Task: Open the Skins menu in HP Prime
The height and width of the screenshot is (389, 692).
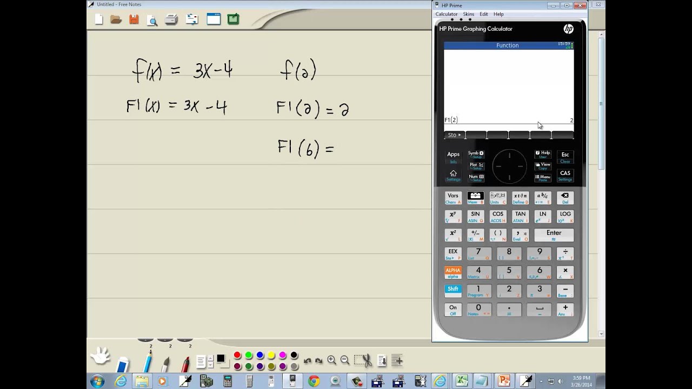Action: coord(468,14)
